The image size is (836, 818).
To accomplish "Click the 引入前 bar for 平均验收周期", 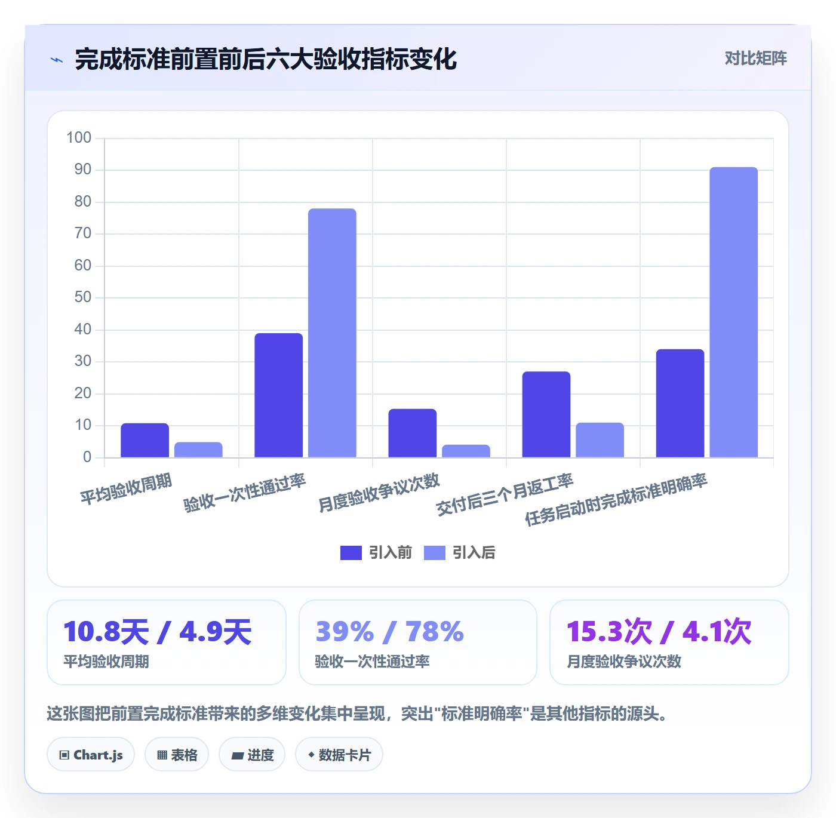I will (x=145, y=441).
